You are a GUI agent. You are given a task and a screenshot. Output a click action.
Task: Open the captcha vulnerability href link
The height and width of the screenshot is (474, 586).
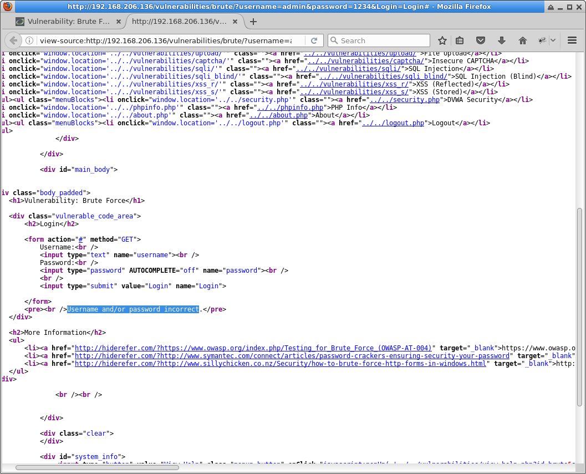(x=366, y=61)
